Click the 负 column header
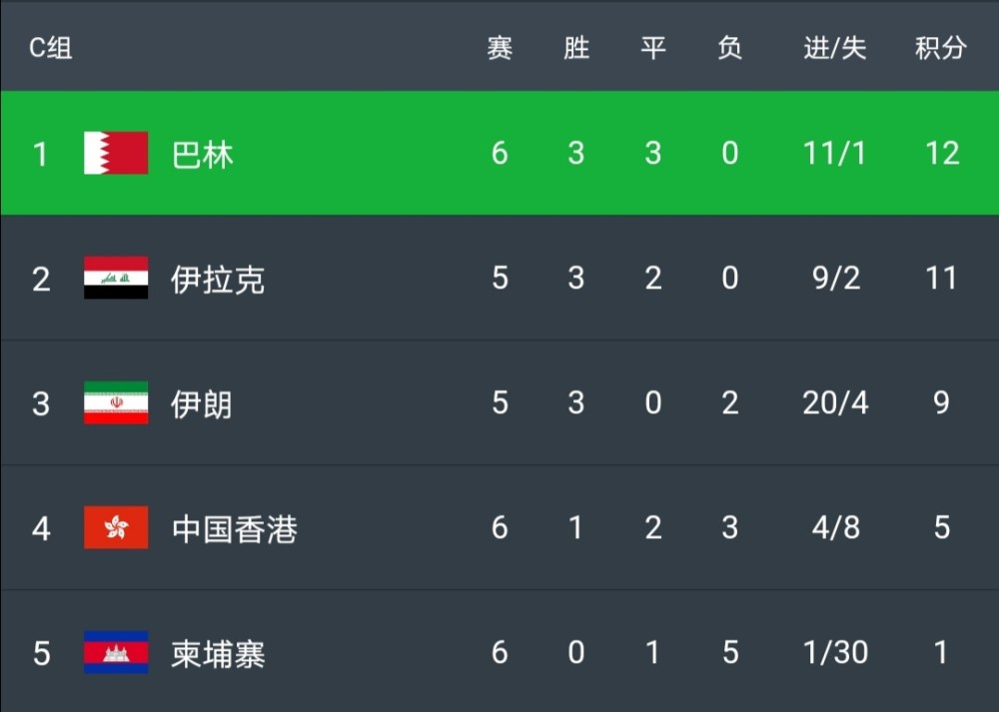This screenshot has height=712, width=999. pyautogui.click(x=730, y=48)
